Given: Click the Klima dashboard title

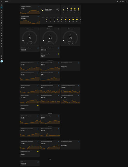Looking at the screenshot, I should click(x=7, y=2).
